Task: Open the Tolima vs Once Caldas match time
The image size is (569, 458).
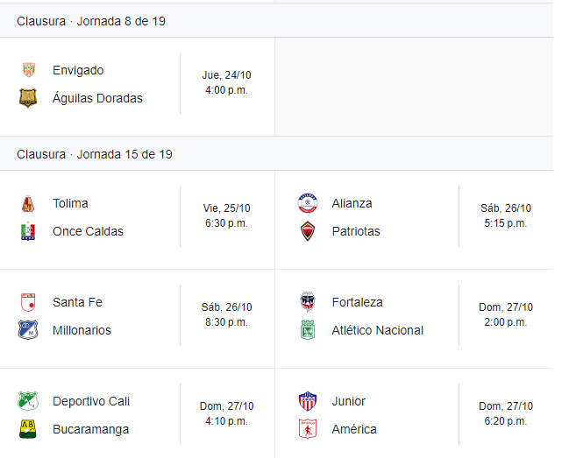Action: tap(226, 215)
